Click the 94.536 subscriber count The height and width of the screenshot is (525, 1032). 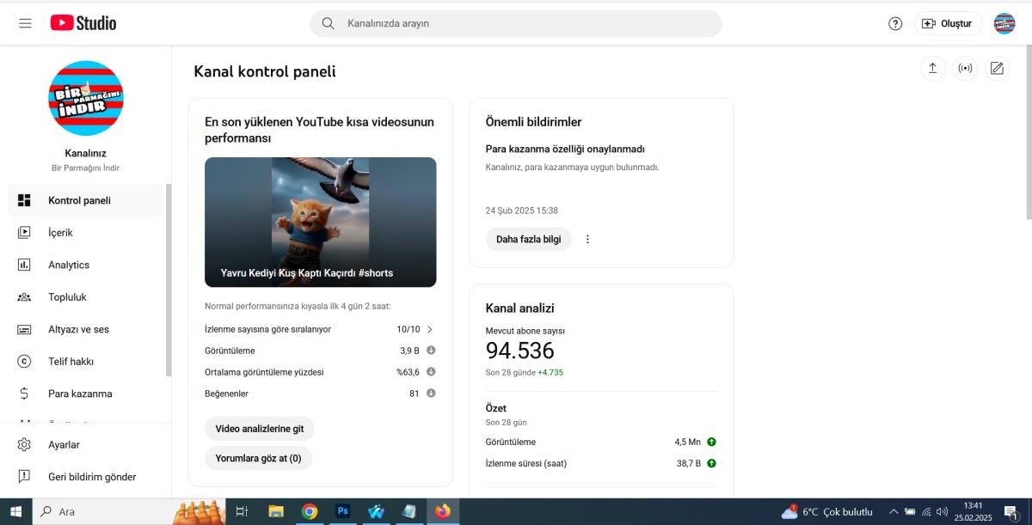(x=520, y=351)
